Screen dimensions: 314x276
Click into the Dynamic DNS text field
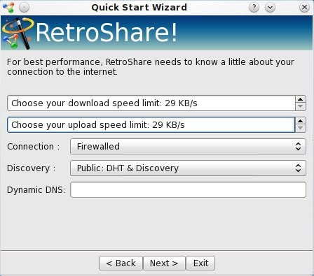tap(188, 190)
